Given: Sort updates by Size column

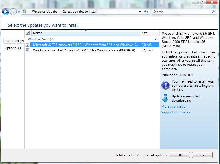Looking at the screenshot, I should 150,33.
